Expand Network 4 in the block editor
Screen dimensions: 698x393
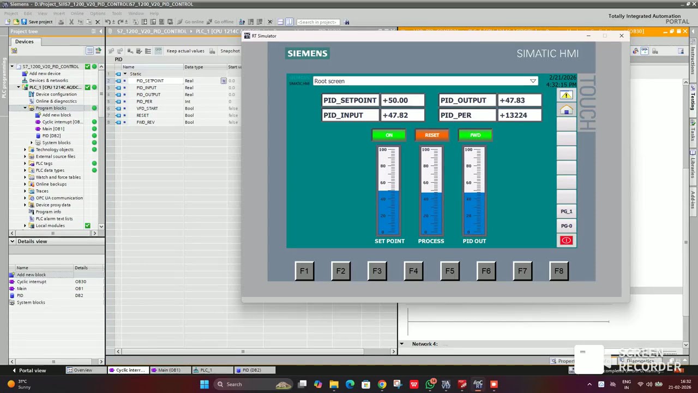coord(402,344)
